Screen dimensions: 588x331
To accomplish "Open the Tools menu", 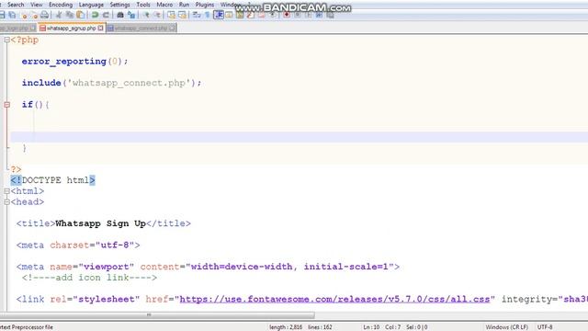I will tap(143, 5).
